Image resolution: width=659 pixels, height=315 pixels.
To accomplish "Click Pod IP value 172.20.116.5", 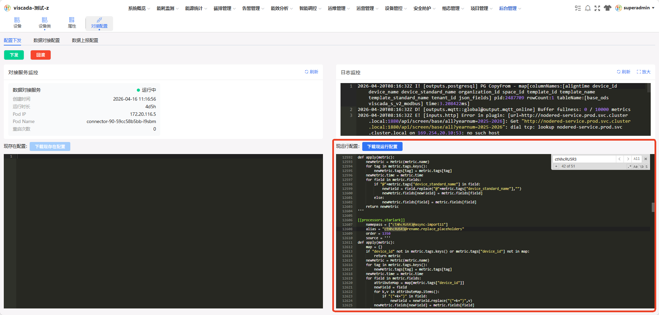I will pyautogui.click(x=143, y=114).
